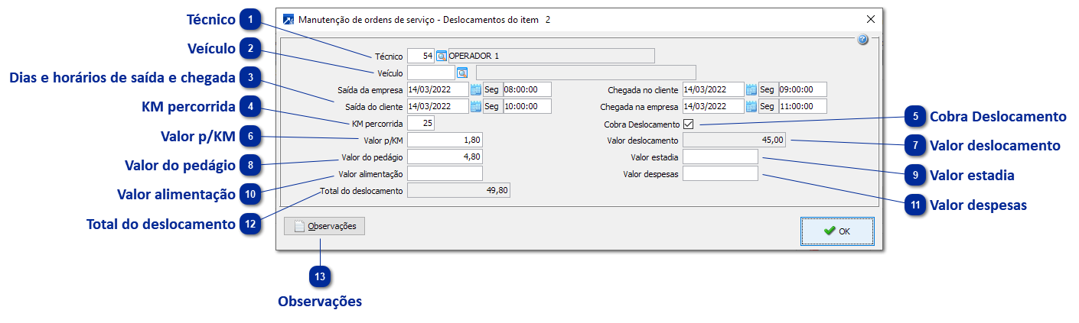Click the Chegada na empresa date field
The height and width of the screenshot is (323, 1079).
713,106
